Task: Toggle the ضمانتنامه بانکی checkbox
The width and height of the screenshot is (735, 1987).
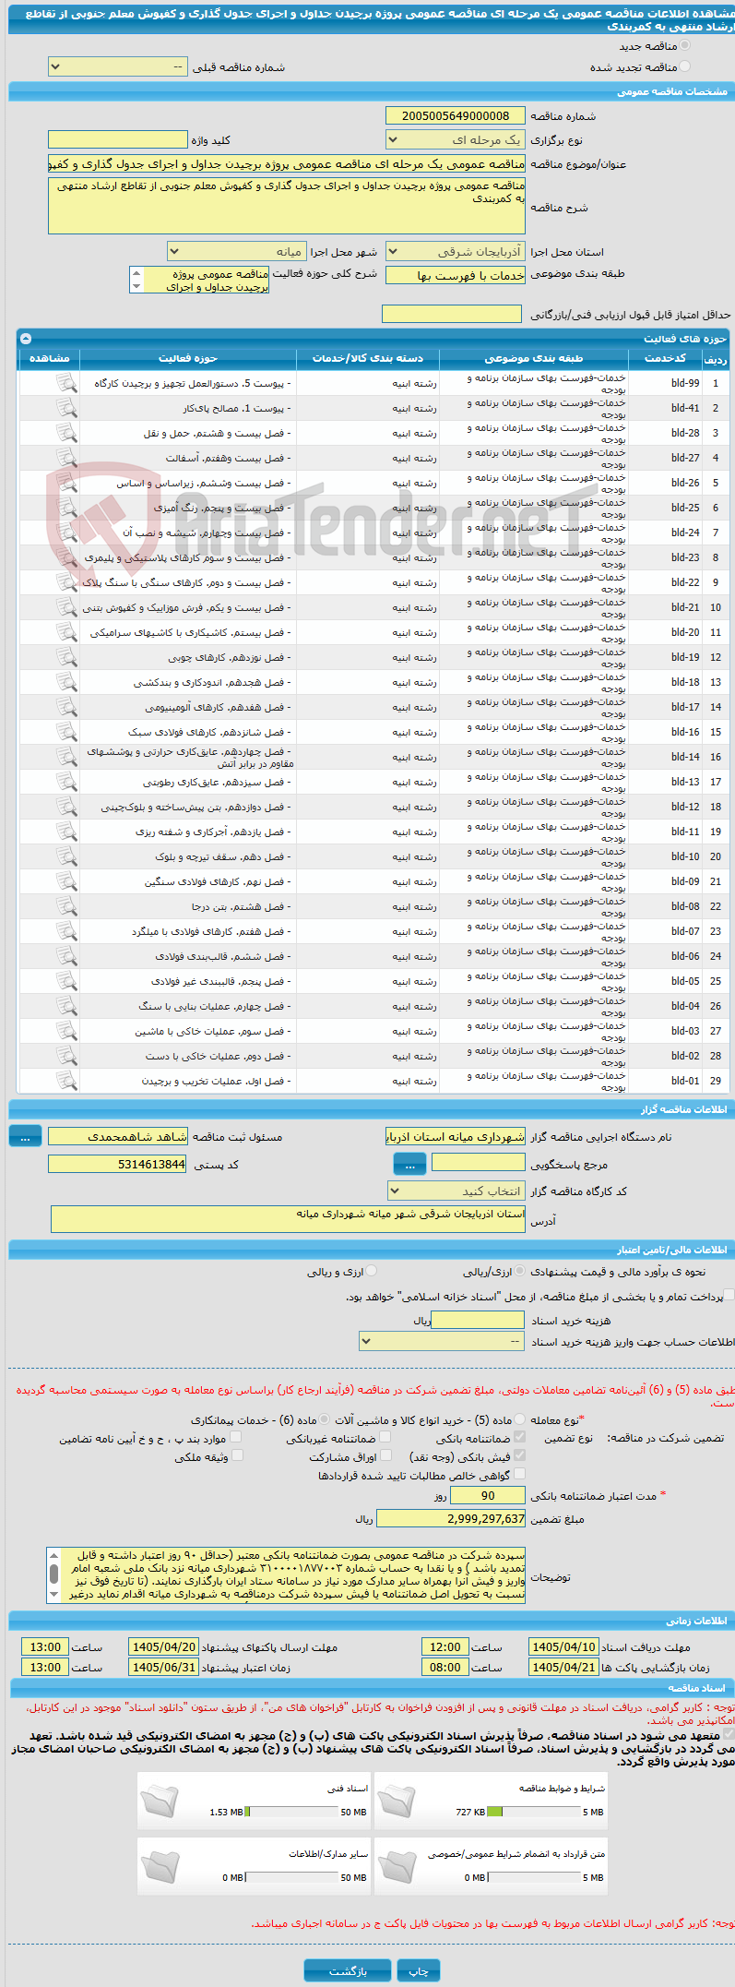Action: pyautogui.click(x=519, y=1438)
